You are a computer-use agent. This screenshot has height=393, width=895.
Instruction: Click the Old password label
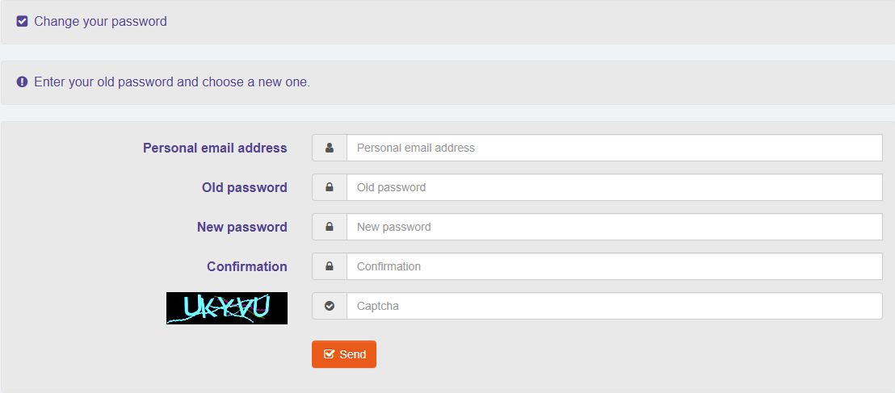tap(244, 188)
